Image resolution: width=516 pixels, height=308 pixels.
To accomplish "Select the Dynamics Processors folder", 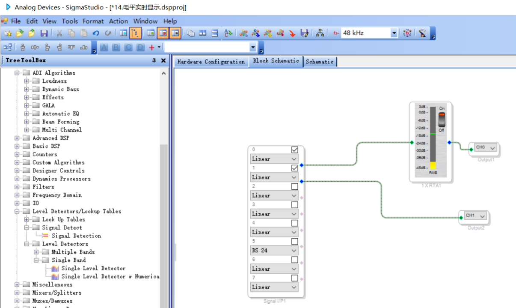I will coord(62,179).
